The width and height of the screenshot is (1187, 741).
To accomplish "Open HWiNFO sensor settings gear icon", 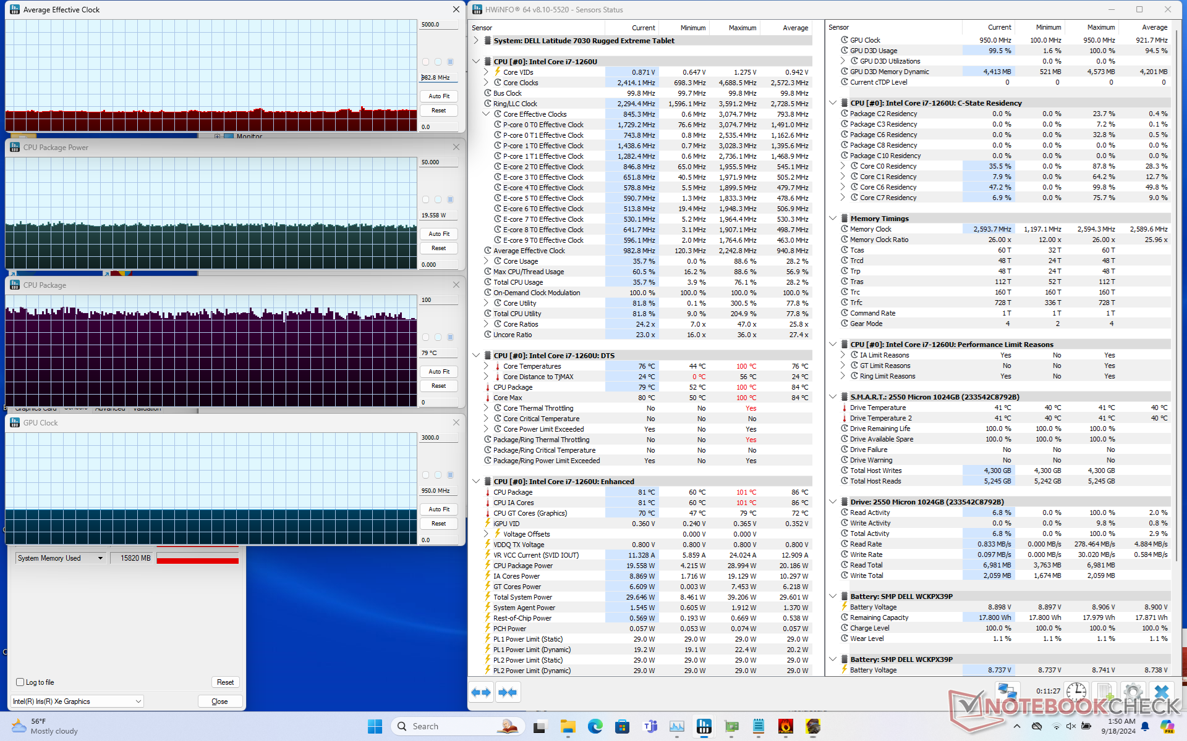I will click(x=1133, y=691).
